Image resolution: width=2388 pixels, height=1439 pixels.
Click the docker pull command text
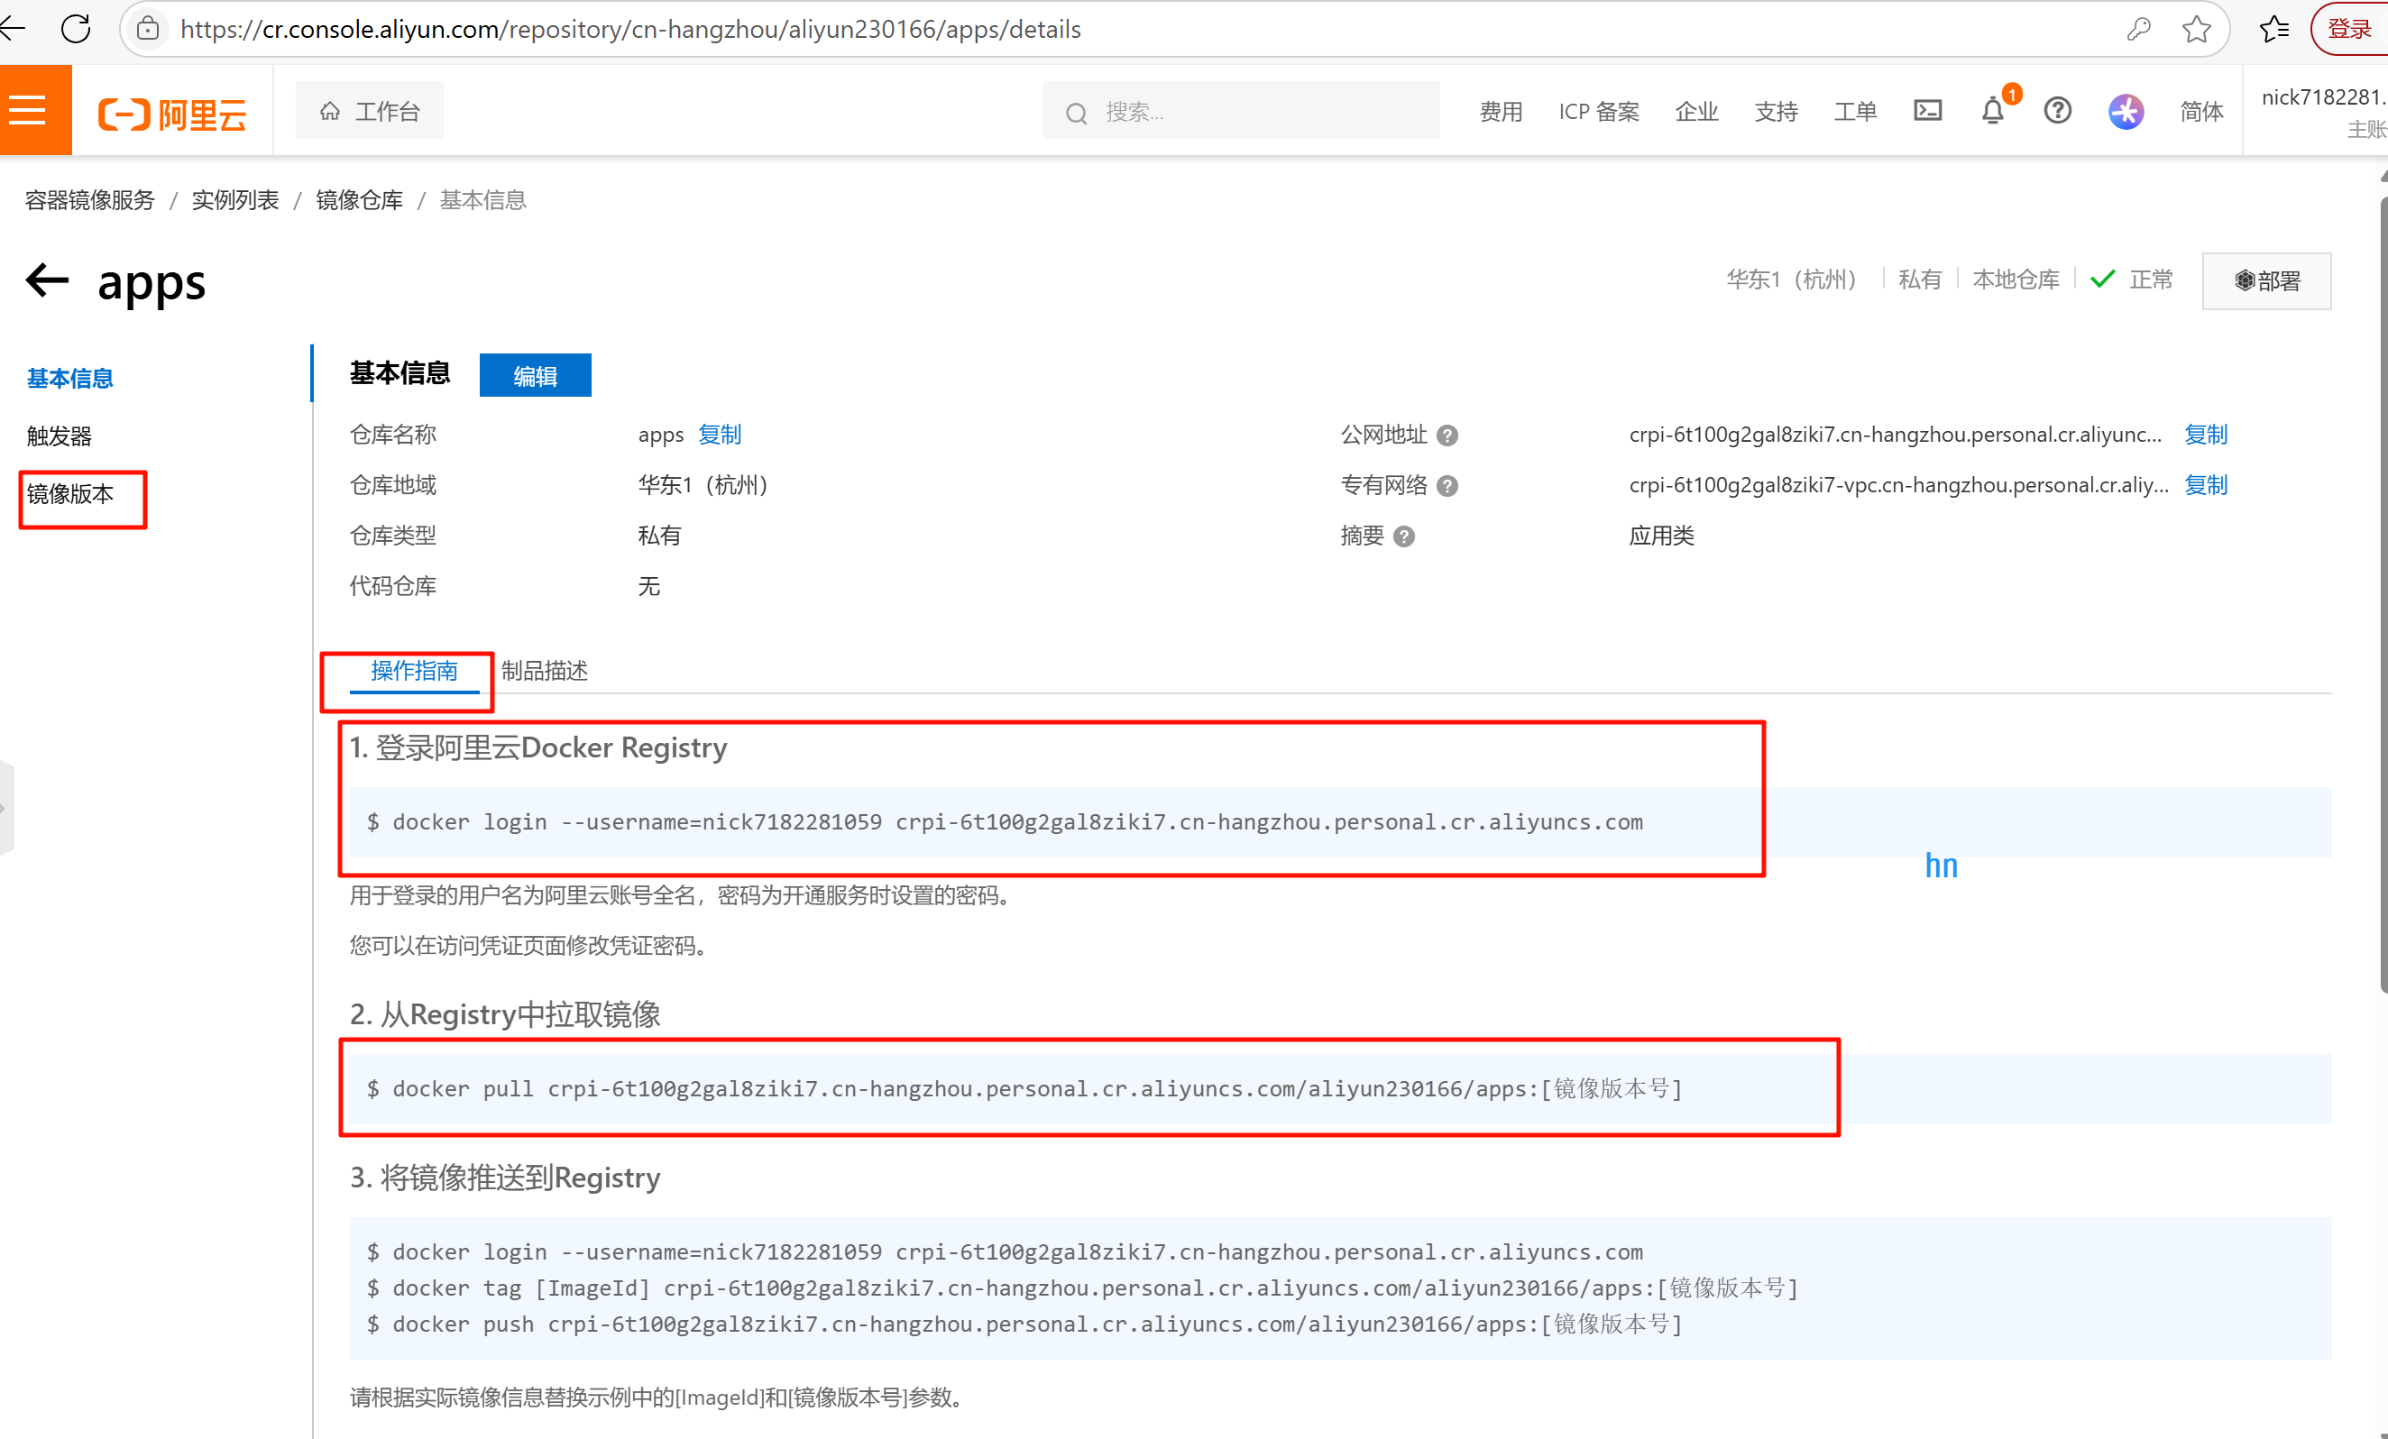pyautogui.click(x=1025, y=1088)
